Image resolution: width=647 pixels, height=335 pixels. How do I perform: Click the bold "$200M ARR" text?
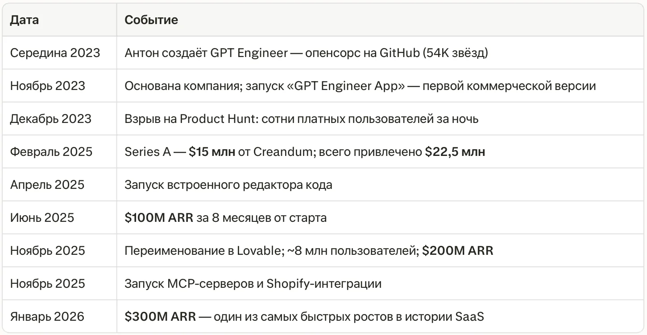click(458, 251)
